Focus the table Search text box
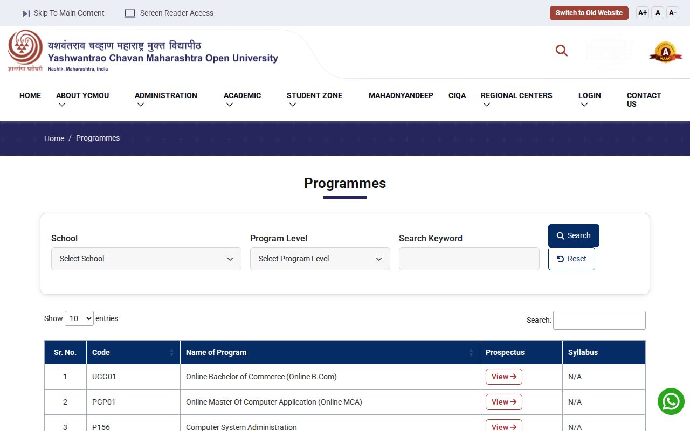Viewport: 690px width, 431px height. coord(599,320)
